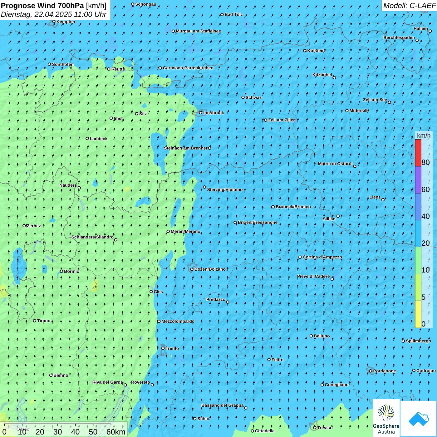Click the Hallein label
This screenshot has width=437, height=437.
pos(421,28)
